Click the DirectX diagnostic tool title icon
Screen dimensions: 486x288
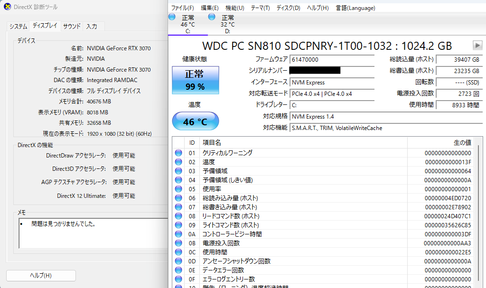point(8,7)
